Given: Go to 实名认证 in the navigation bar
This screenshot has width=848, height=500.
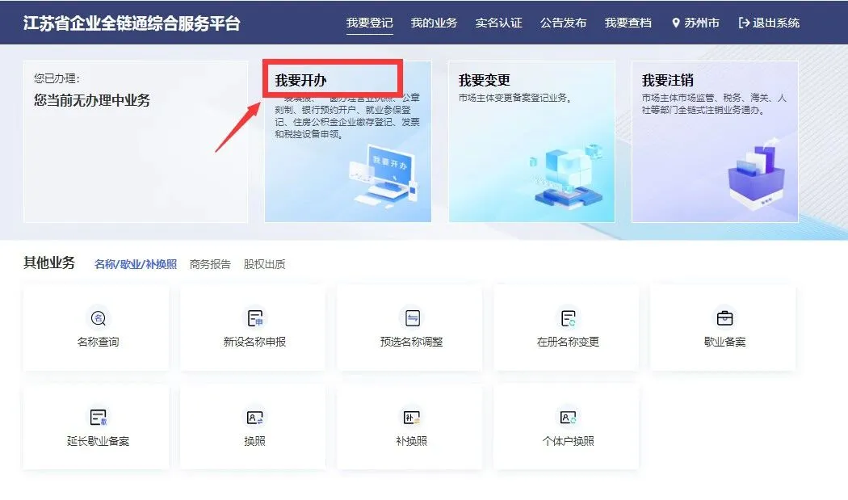Looking at the screenshot, I should [x=499, y=23].
